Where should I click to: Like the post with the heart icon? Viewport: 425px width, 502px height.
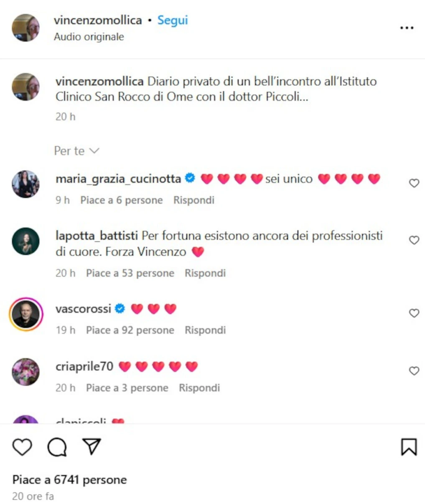pos(22,447)
